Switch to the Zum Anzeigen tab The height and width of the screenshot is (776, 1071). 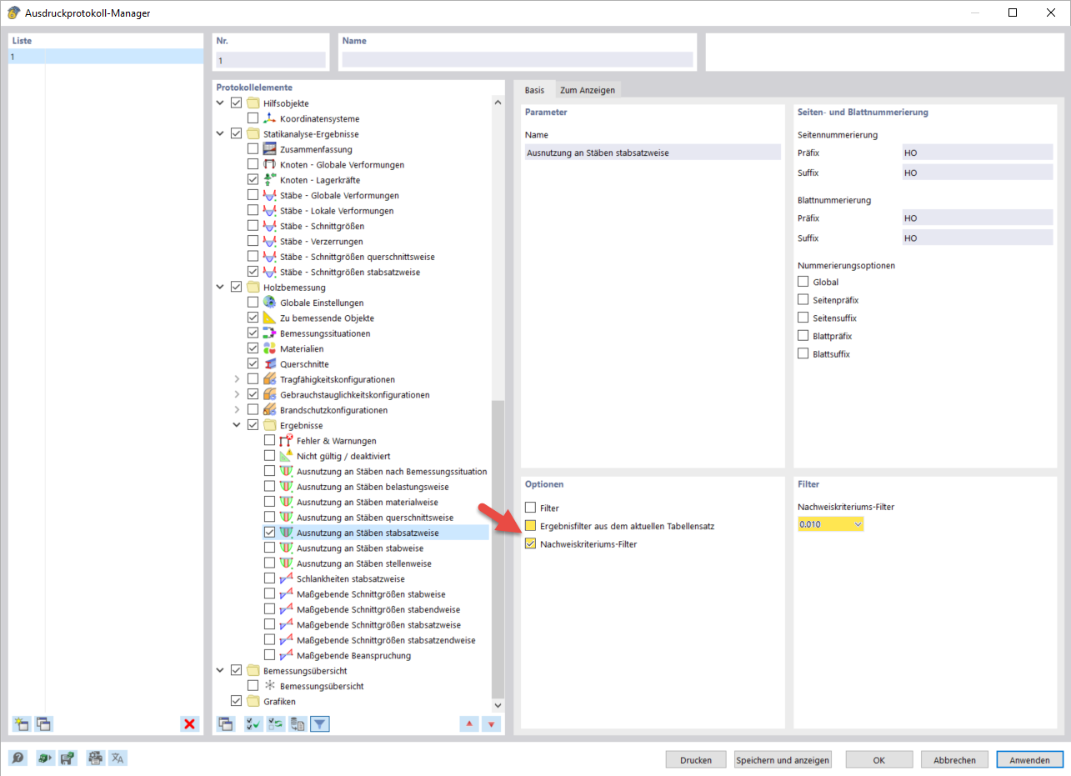589,88
